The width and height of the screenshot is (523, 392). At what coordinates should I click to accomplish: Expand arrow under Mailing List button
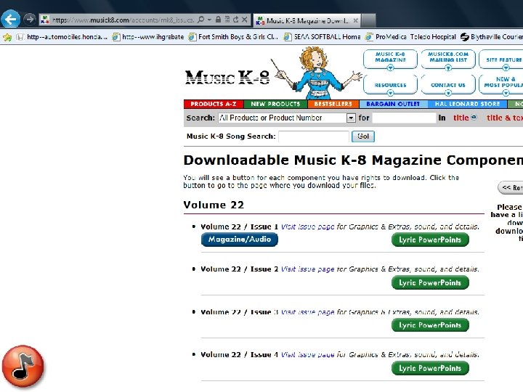click(448, 68)
